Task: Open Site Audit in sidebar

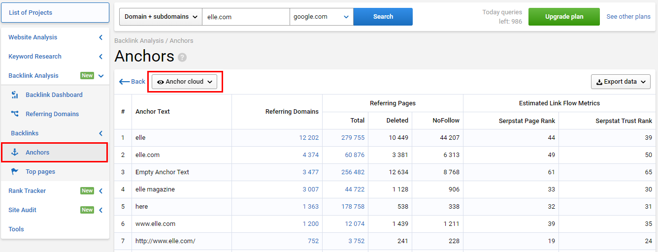Action: coord(22,210)
